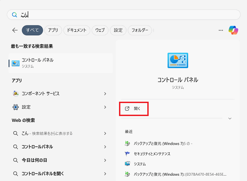
Task: Click magnifier icon beside コントロールパネルを開く
Action: (15, 174)
